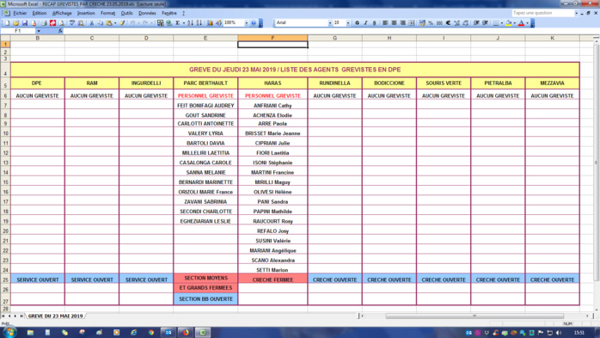The width and height of the screenshot is (600, 338).
Task: Open the Name Box dropdown arrow
Action: coord(39,31)
